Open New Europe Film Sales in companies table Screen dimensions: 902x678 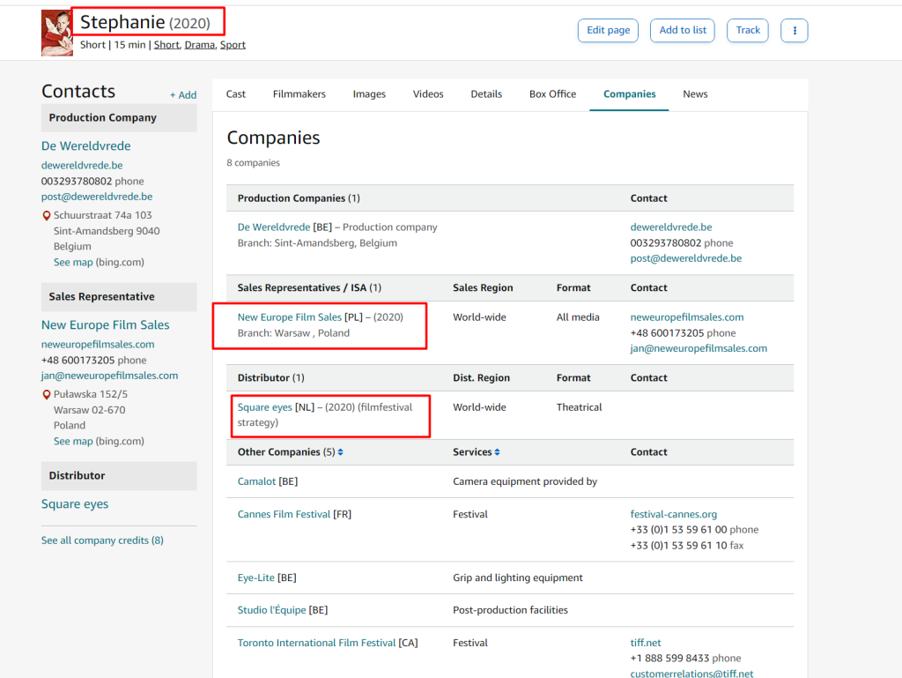pos(289,317)
